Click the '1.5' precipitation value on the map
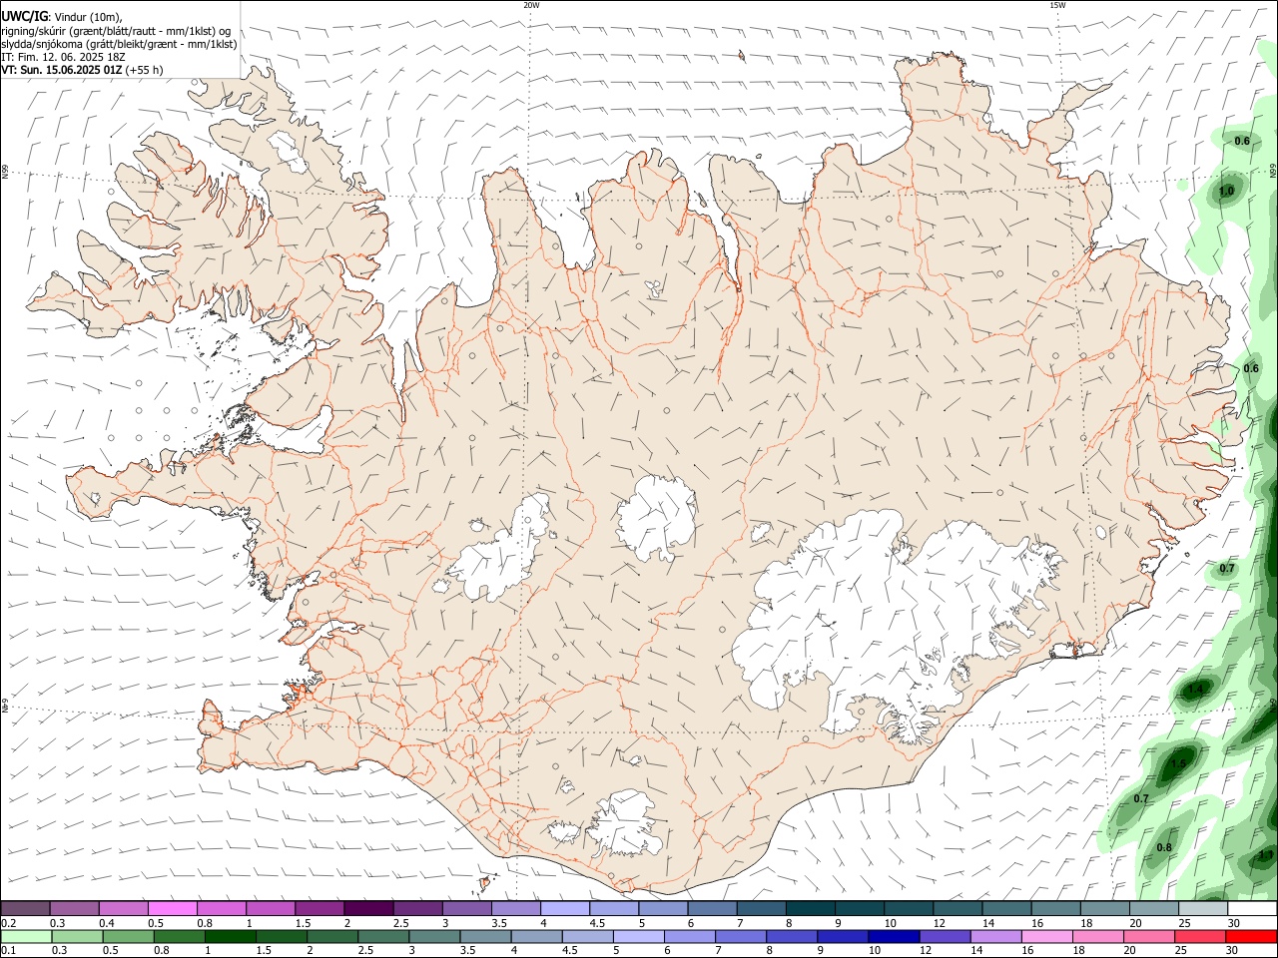 [x=1178, y=763]
